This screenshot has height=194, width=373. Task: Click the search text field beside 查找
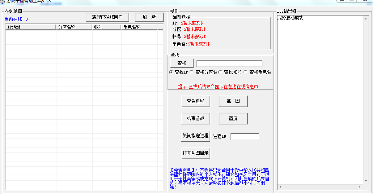pyautogui.click(x=229, y=63)
